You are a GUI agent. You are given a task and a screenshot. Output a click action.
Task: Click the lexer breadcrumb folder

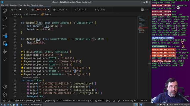pyautogui.click(x=14, y=14)
